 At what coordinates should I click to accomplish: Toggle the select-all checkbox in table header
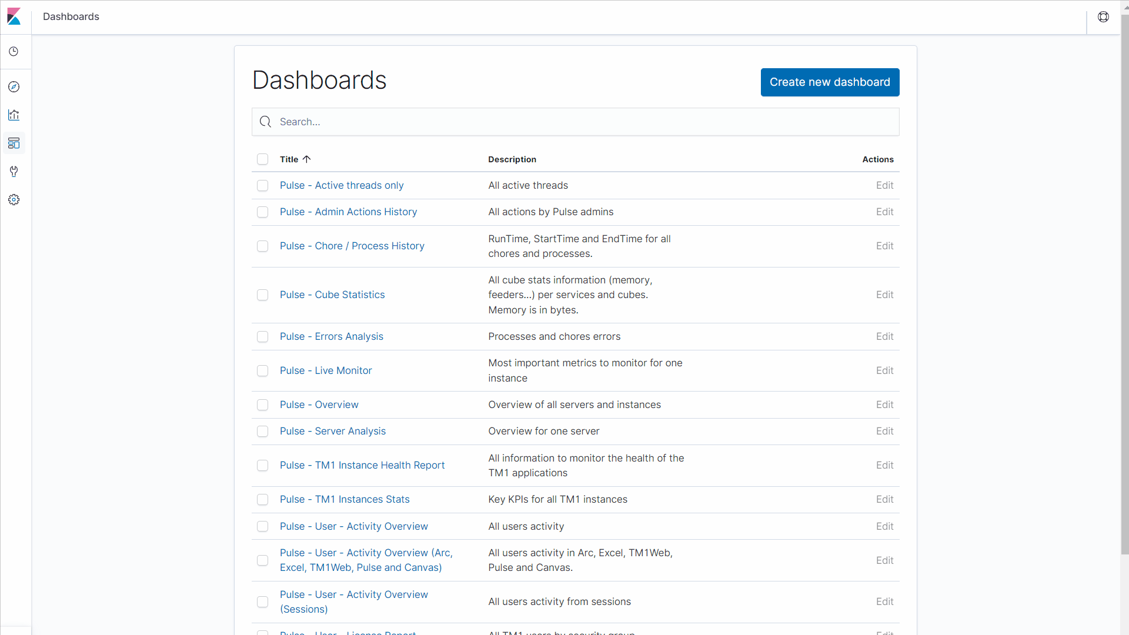(x=263, y=159)
